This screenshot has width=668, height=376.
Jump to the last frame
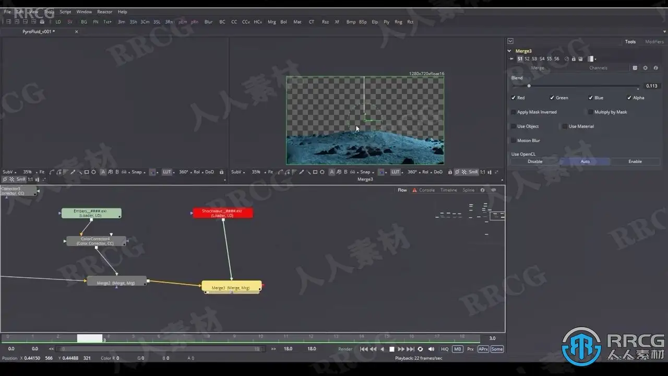411,349
